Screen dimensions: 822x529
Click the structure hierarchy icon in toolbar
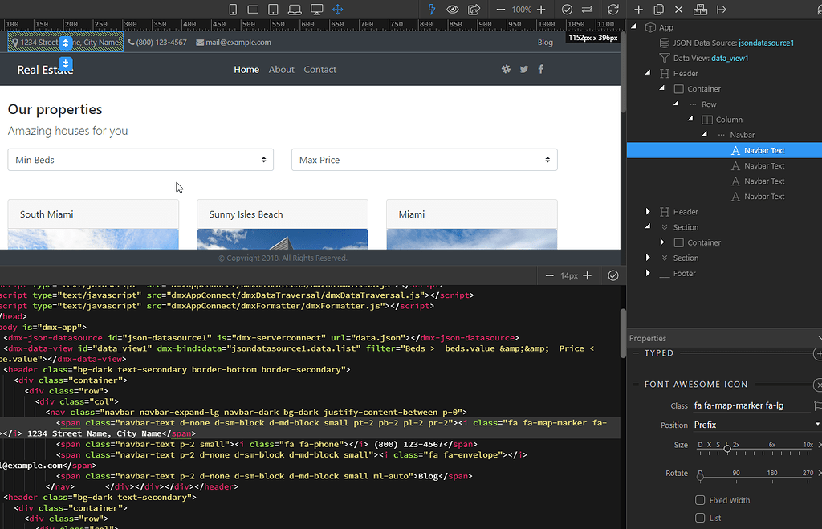tap(700, 10)
